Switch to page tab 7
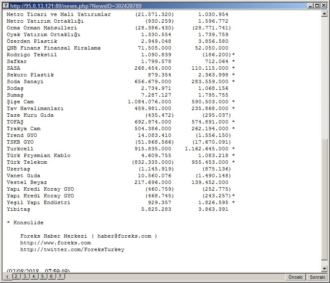Image resolution: width=330 pixels, height=283 pixels. (60, 276)
